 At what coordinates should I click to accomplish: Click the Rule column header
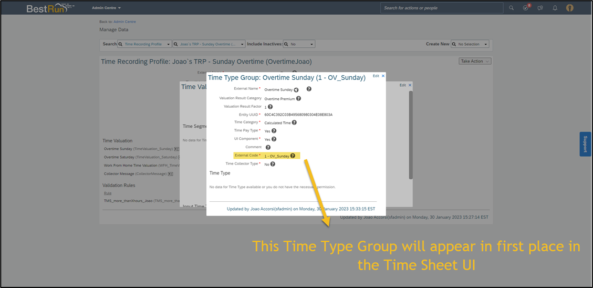[108, 193]
